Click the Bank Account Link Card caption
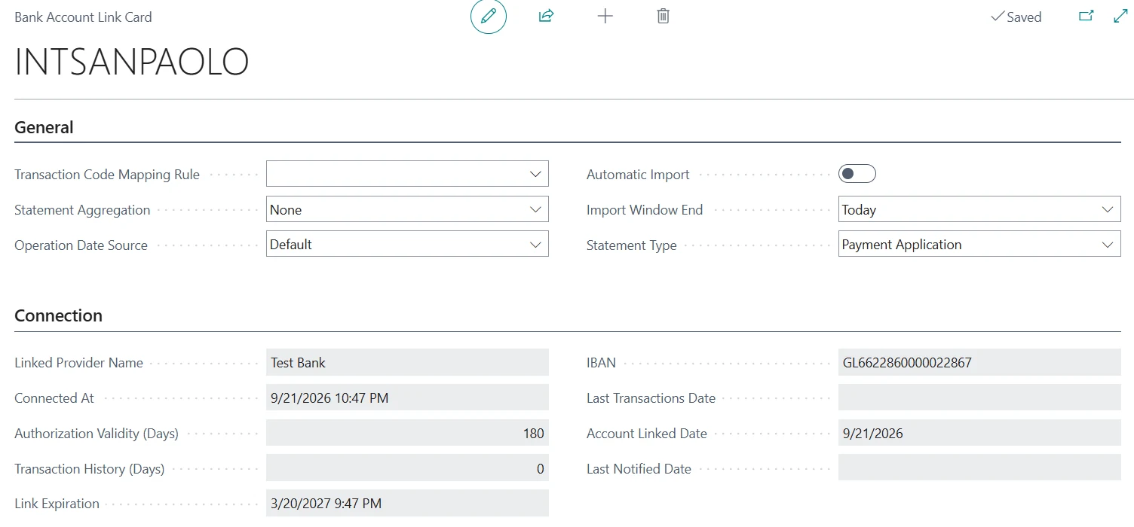The height and width of the screenshot is (527, 1134). [83, 17]
